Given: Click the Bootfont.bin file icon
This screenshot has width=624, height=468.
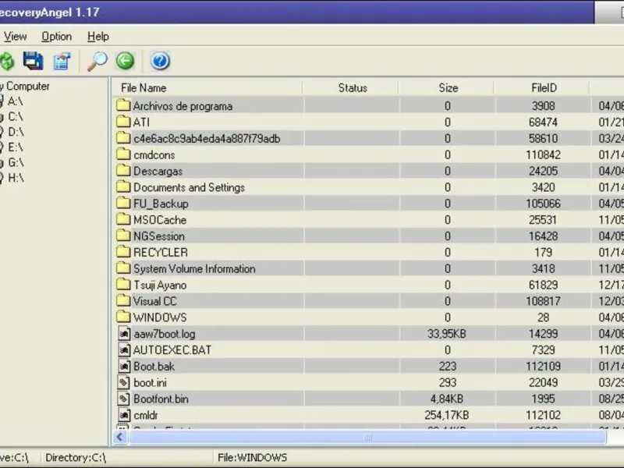Looking at the screenshot, I should [124, 399].
